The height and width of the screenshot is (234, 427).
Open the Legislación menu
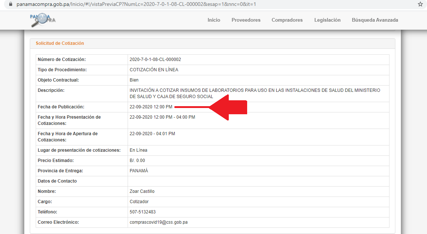[x=327, y=20]
